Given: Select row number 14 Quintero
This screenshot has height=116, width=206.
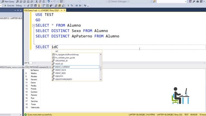Looking at the screenshot, I should tap(26, 92).
